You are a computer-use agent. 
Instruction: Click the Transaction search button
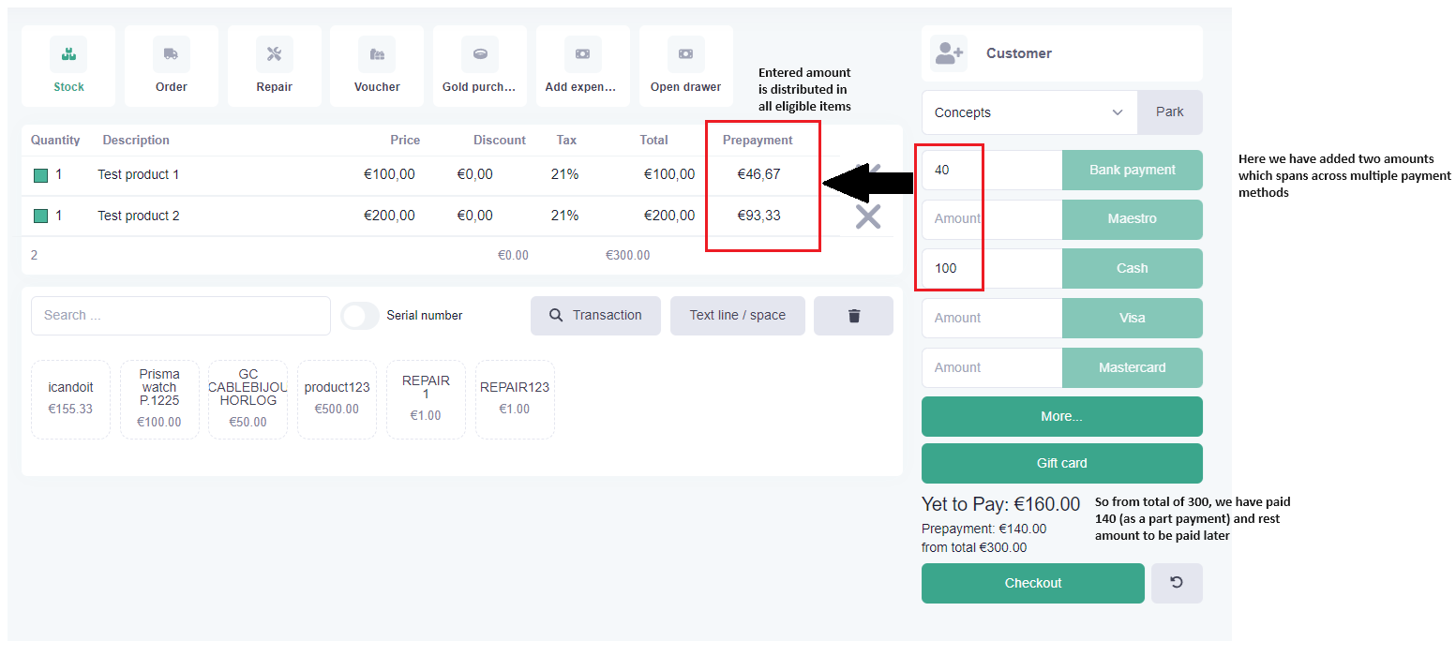point(595,316)
